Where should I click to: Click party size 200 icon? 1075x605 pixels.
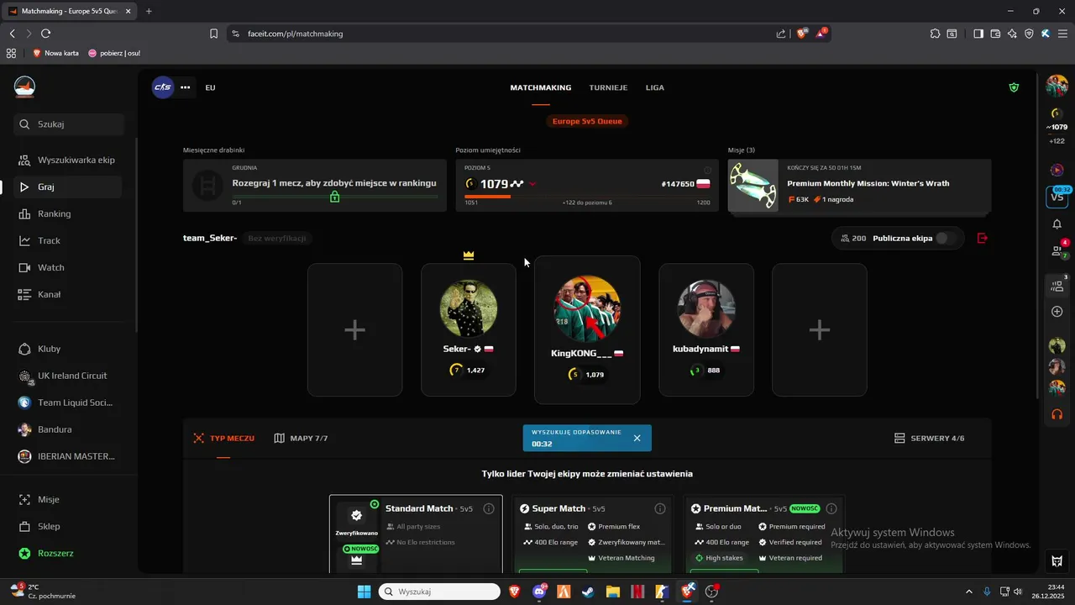(x=846, y=239)
